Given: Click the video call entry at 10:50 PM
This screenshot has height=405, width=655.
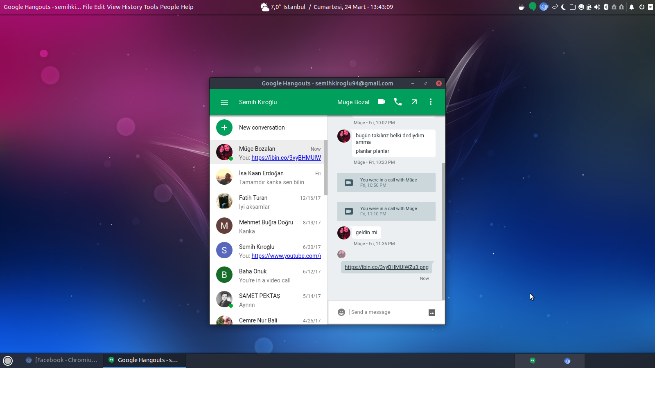Looking at the screenshot, I should pos(386,183).
